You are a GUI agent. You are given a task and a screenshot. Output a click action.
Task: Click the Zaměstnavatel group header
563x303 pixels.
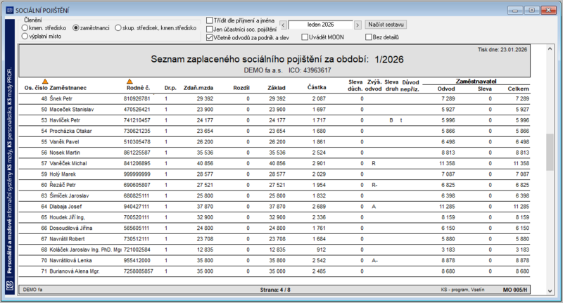476,82
